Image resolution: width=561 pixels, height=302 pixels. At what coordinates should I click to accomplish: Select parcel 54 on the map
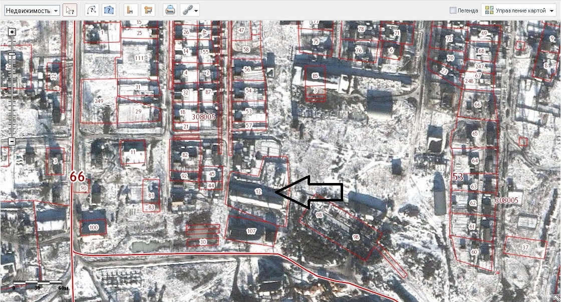pos(248,90)
